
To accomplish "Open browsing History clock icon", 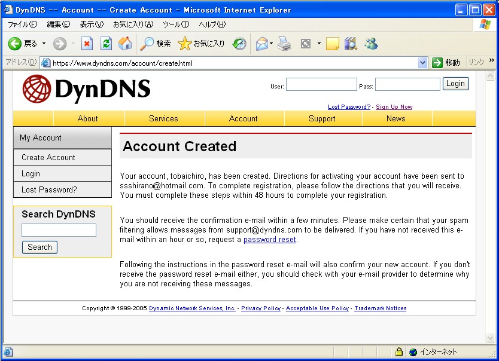I will click(239, 44).
